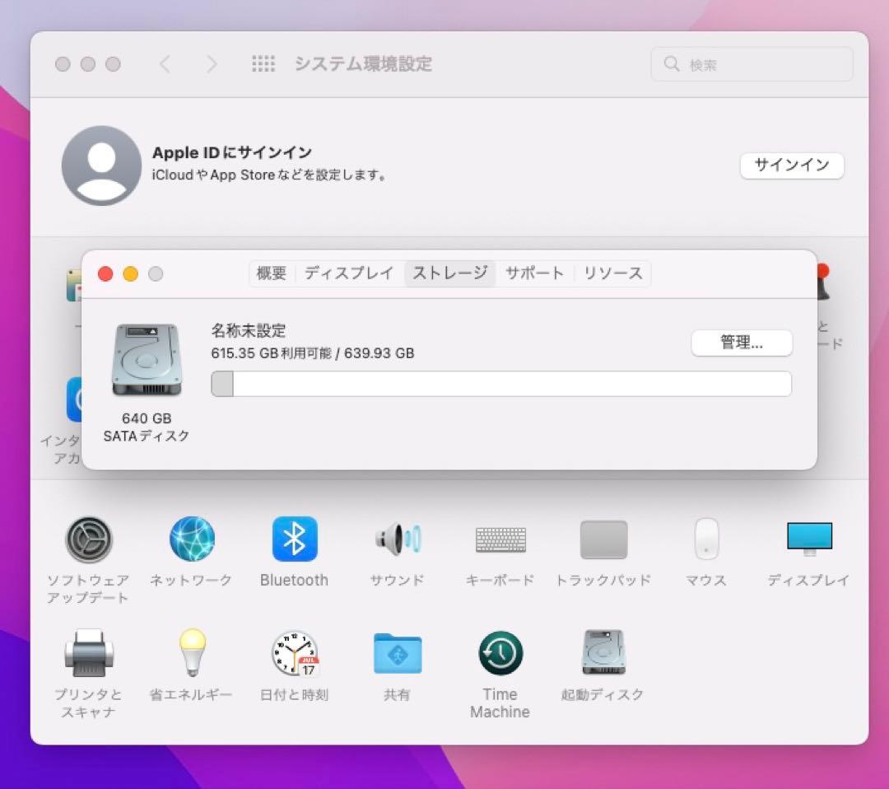The width and height of the screenshot is (889, 789).
Task: Open ディスプレイ (Display) preferences
Action: coord(808,538)
